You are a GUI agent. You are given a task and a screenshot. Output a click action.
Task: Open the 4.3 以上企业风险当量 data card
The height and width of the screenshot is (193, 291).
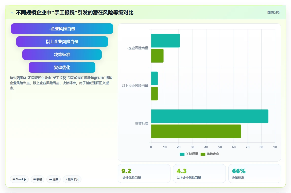[199, 173]
